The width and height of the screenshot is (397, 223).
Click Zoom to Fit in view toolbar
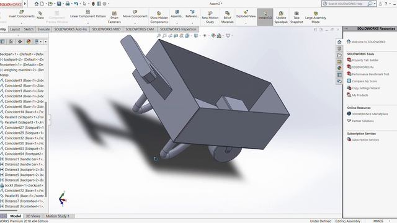(x=159, y=36)
